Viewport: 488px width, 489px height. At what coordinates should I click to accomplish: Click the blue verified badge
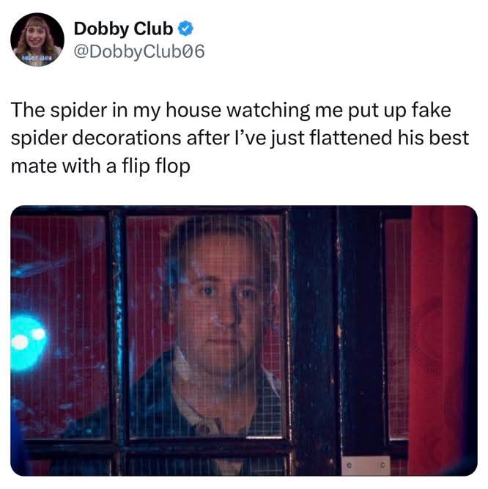[185, 29]
